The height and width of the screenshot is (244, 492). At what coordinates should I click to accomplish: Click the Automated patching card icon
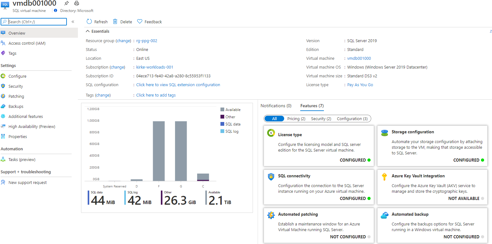[271, 215]
